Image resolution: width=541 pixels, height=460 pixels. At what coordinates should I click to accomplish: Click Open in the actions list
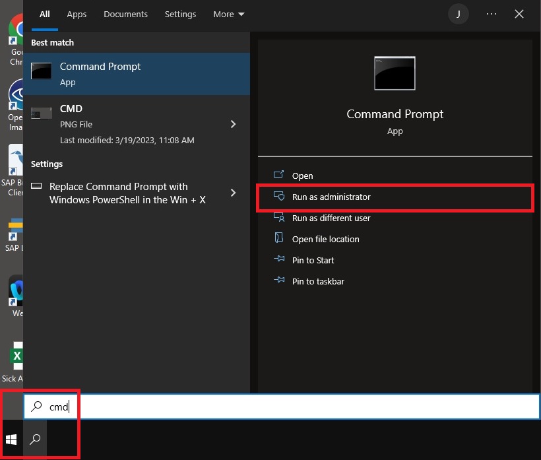click(395, 176)
